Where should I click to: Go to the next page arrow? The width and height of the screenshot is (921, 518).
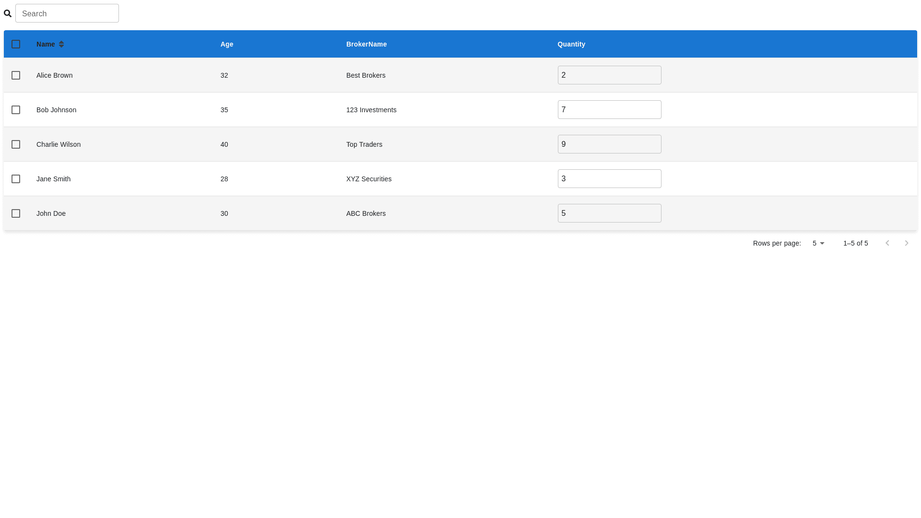906,243
